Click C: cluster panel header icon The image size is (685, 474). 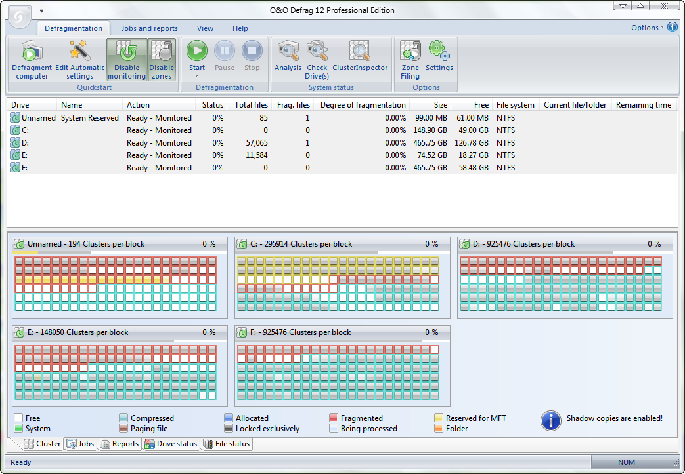242,244
